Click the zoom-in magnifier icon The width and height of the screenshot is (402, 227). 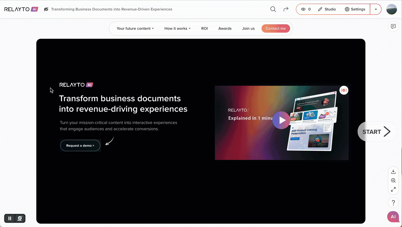point(393,180)
